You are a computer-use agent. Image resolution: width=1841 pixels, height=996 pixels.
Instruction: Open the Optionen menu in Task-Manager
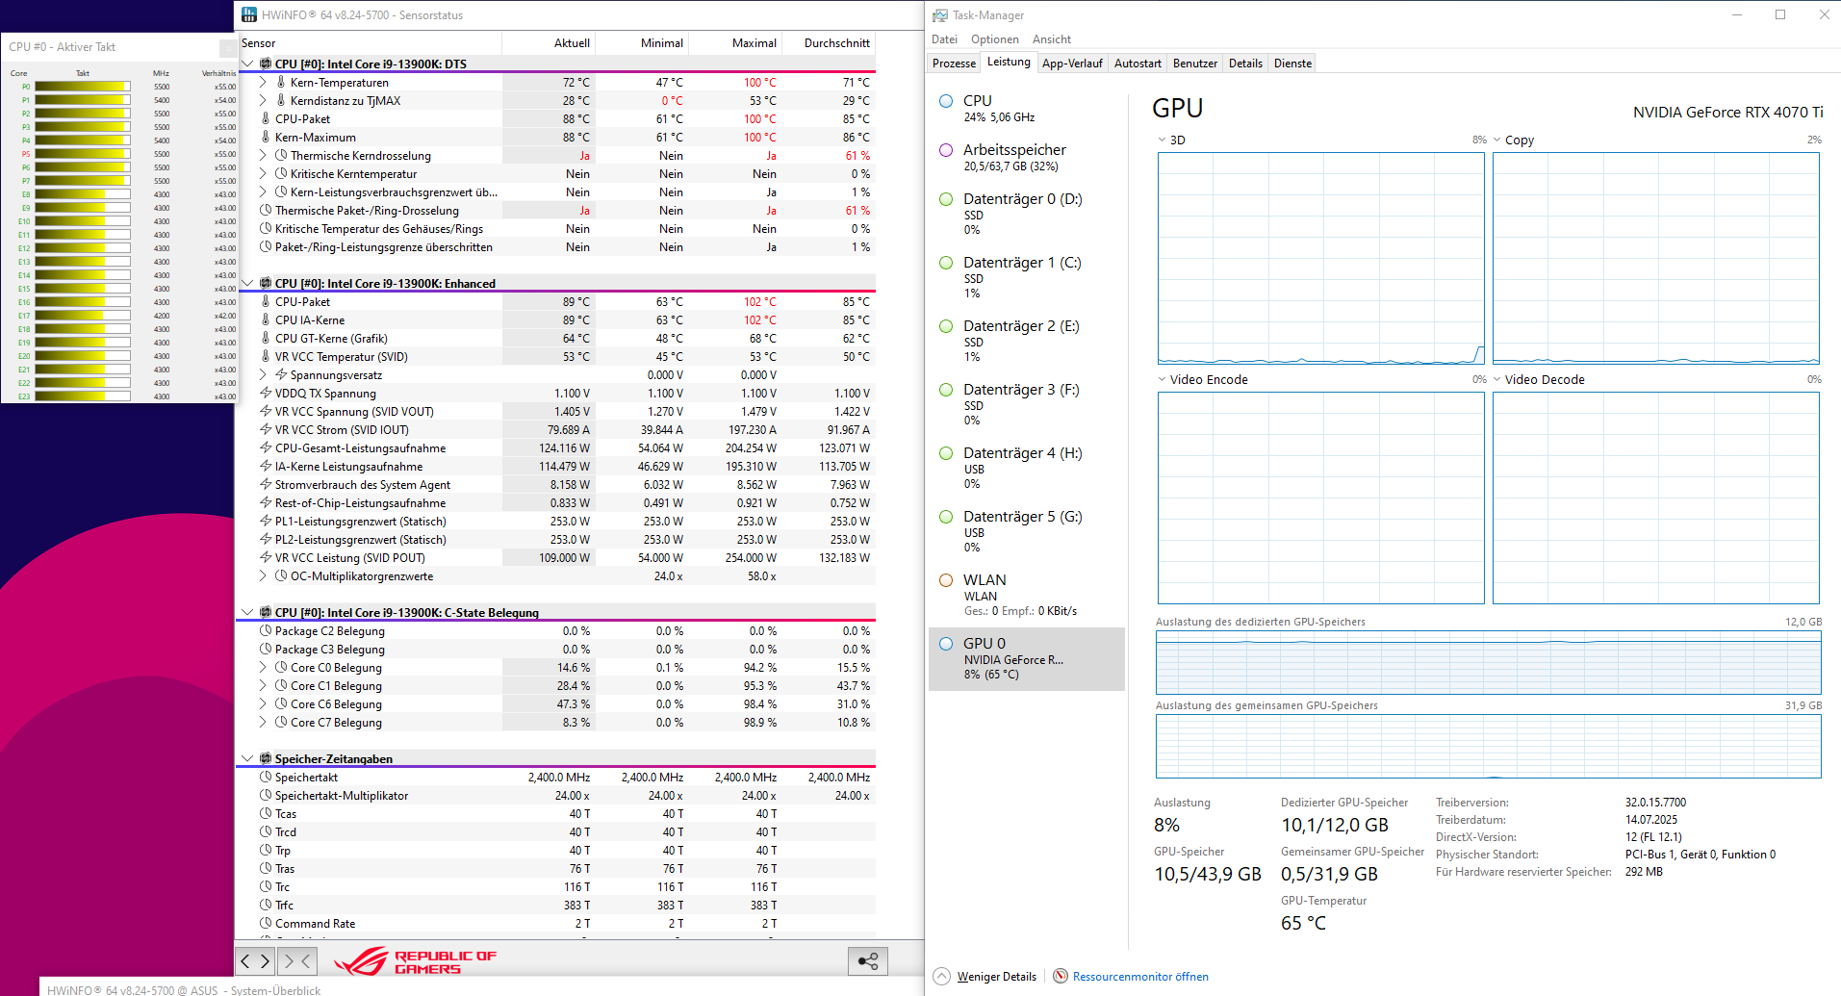994,39
